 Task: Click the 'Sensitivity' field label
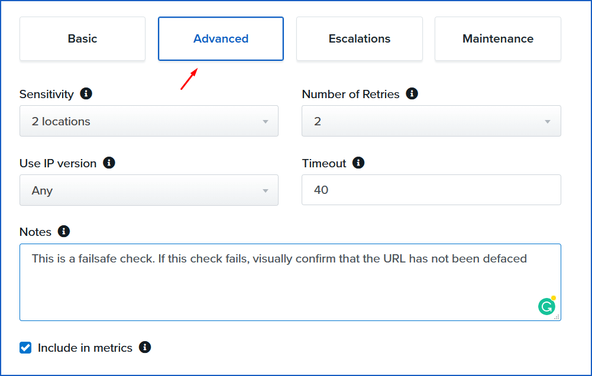[47, 94]
